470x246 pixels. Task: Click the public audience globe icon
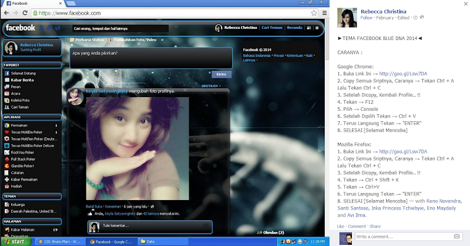point(422,18)
